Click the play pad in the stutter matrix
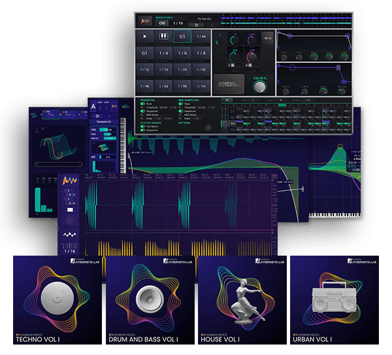This screenshot has width=392, height=355. pyautogui.click(x=145, y=37)
